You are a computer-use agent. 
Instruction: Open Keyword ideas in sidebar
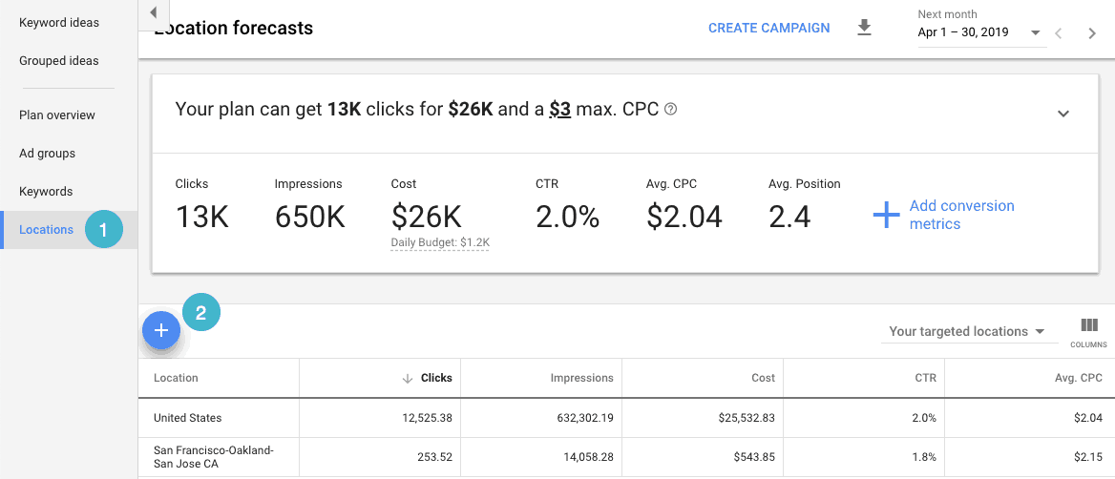point(59,22)
